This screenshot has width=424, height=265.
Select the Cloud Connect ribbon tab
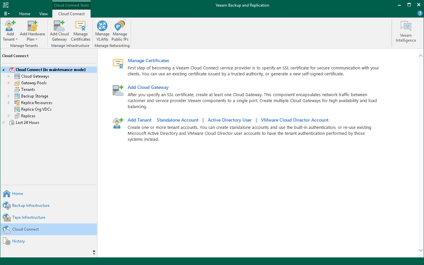coord(71,14)
